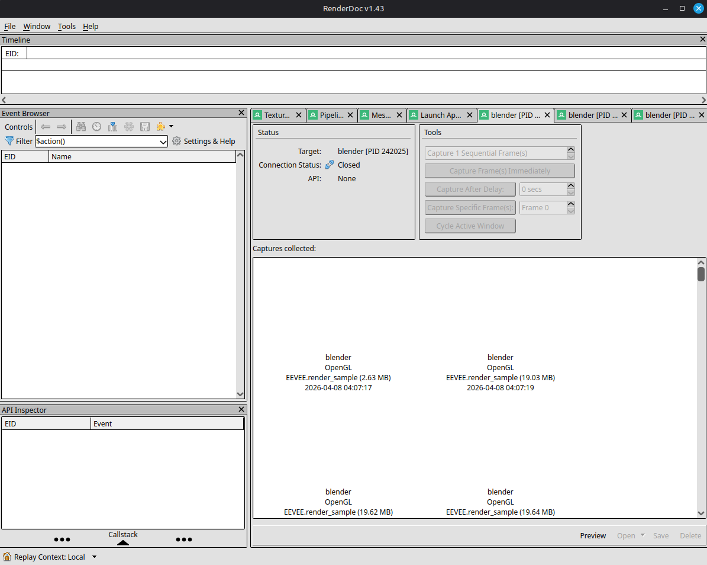
Task: Expand the Callstack section arrow
Action: [122, 543]
